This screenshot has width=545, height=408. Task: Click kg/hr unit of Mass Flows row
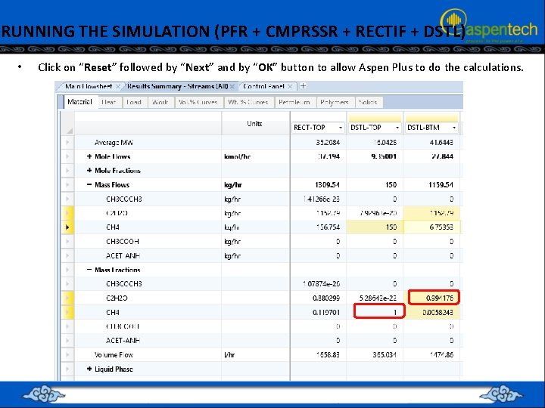233,185
